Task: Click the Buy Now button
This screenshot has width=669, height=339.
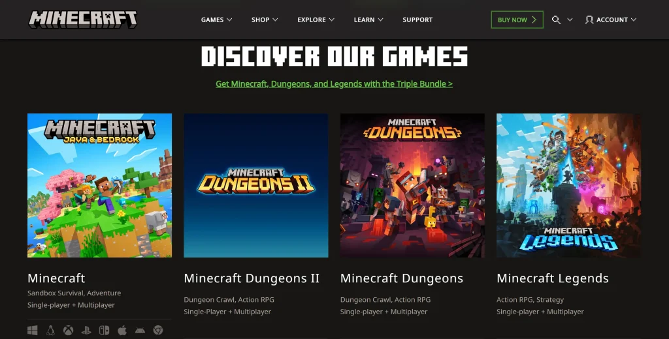Action: pyautogui.click(x=517, y=20)
